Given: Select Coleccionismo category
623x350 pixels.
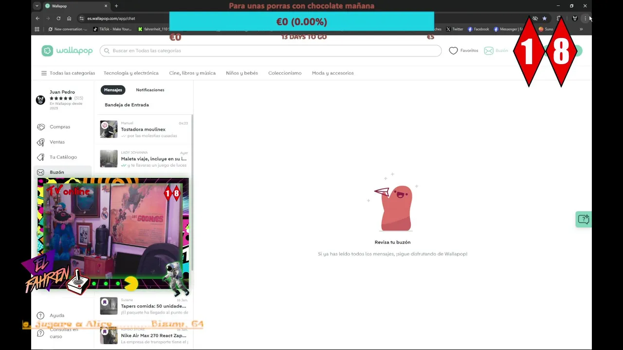Looking at the screenshot, I should point(285,73).
